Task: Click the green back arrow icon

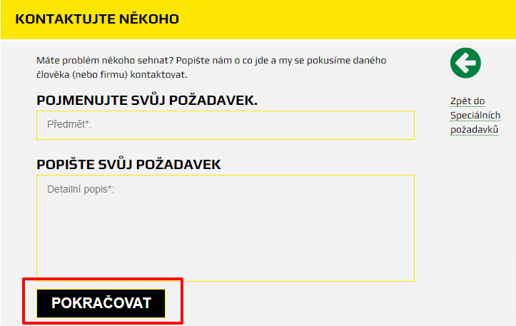Action: click(465, 63)
